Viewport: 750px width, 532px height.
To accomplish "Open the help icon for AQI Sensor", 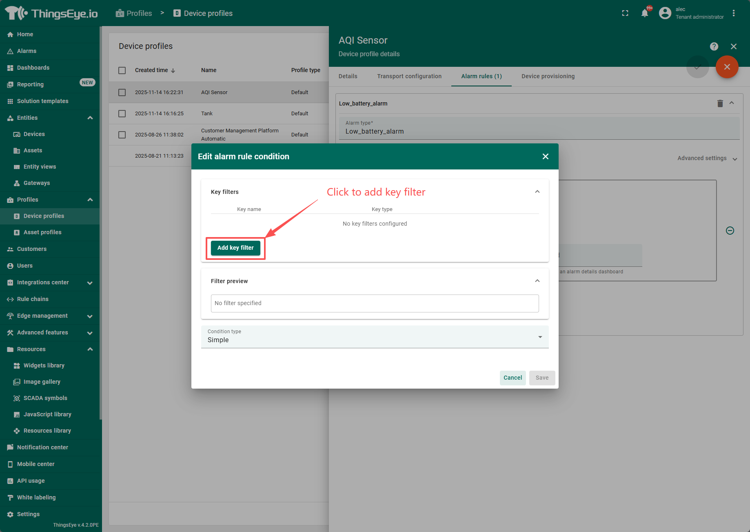I will [714, 46].
